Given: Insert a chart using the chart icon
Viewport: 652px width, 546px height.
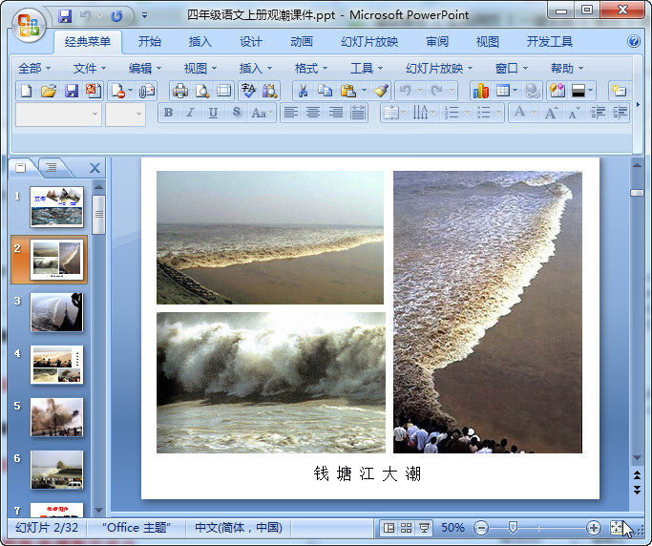Looking at the screenshot, I should (x=480, y=91).
